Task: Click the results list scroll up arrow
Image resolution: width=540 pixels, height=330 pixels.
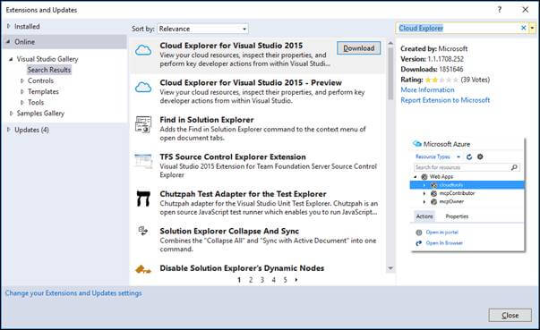Action: click(x=390, y=43)
